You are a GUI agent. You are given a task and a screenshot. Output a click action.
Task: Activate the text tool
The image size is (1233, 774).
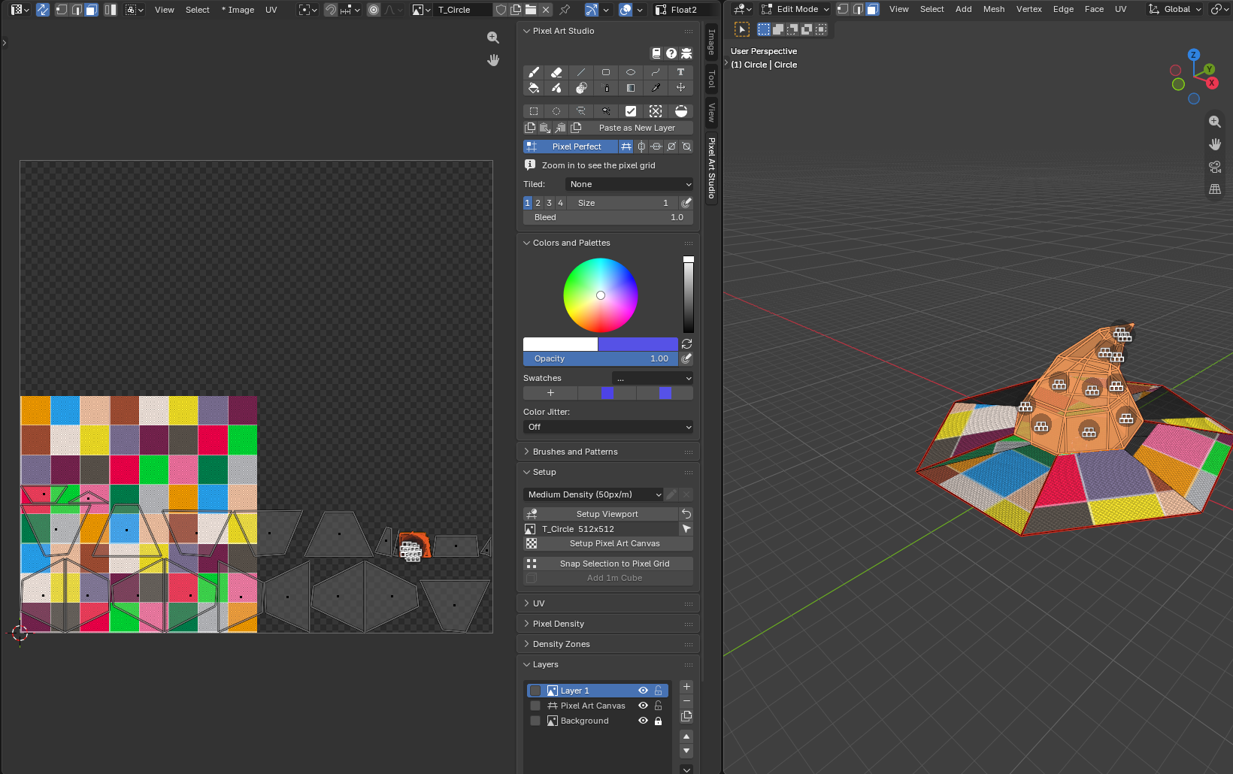click(x=680, y=72)
